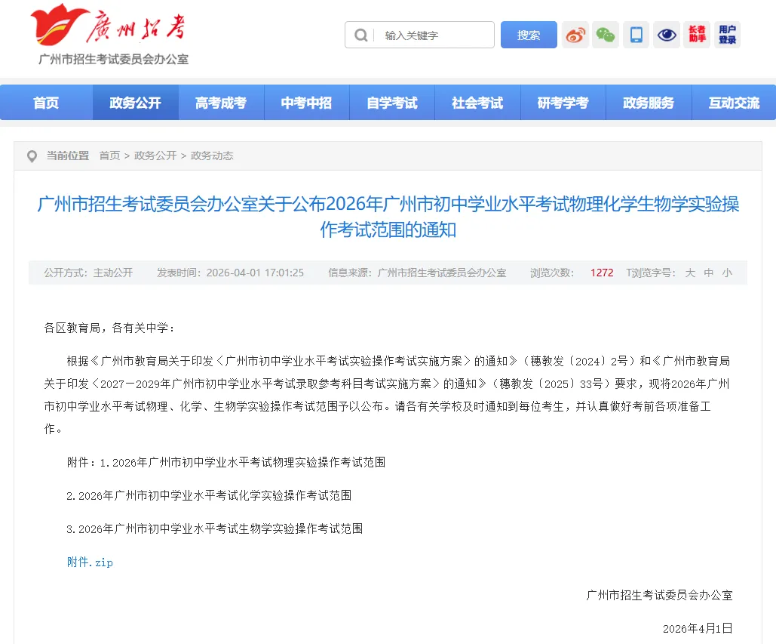776x644 pixels.
Task: Select the 互动交流 navigation tab
Action: pyautogui.click(x=734, y=102)
